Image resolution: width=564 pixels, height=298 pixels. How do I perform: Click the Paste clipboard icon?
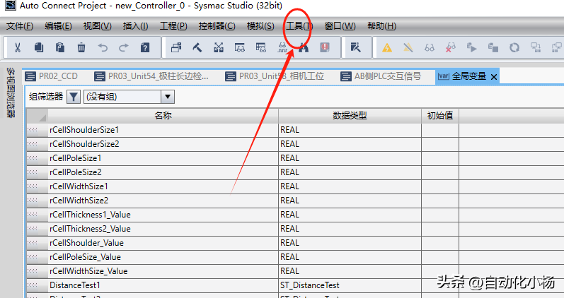60,48
